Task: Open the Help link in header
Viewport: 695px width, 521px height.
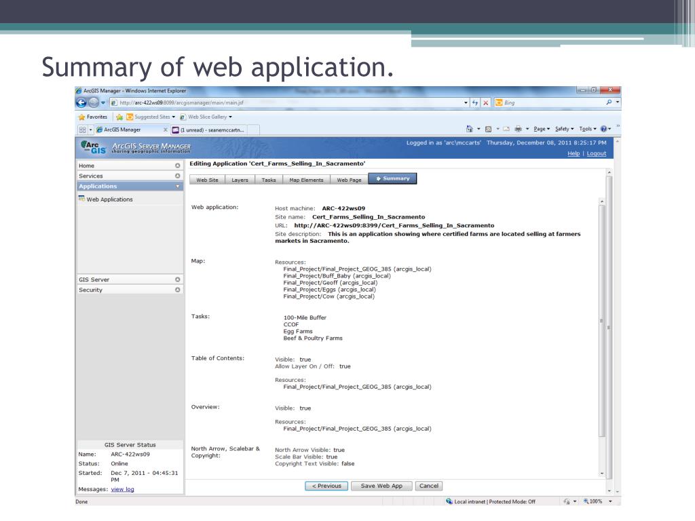Action: (x=574, y=153)
